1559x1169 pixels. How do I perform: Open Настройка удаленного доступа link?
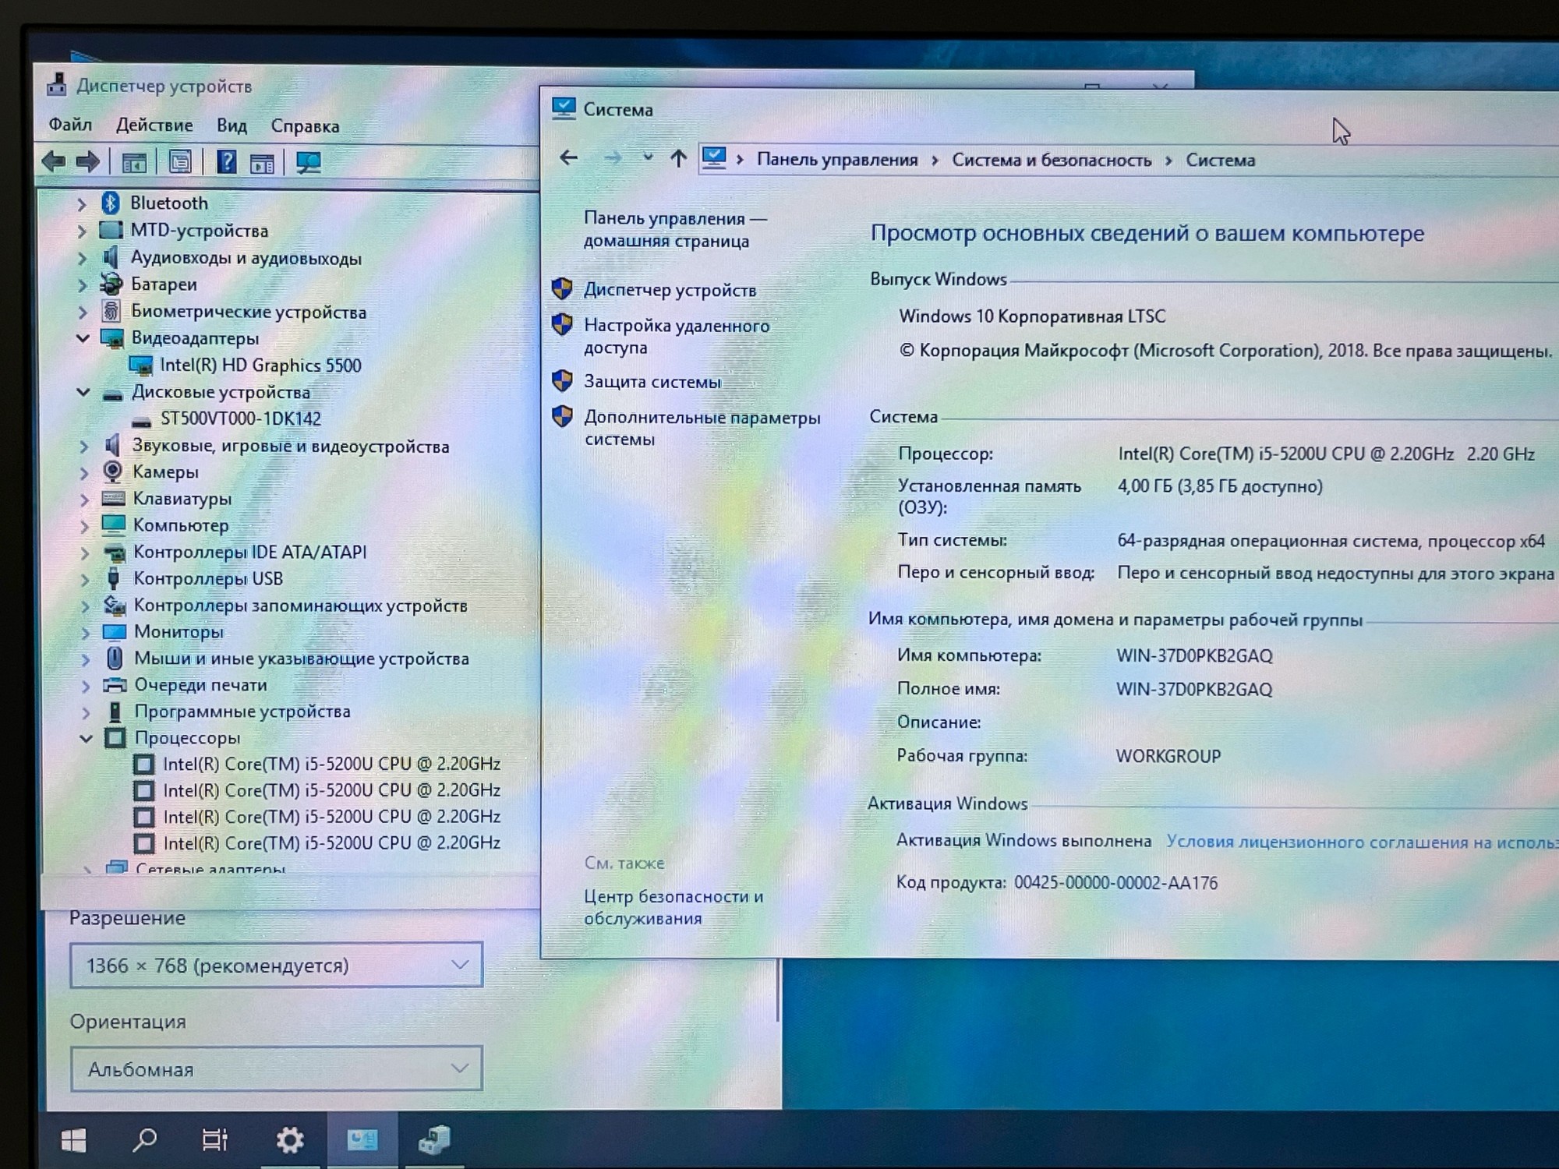coord(677,337)
